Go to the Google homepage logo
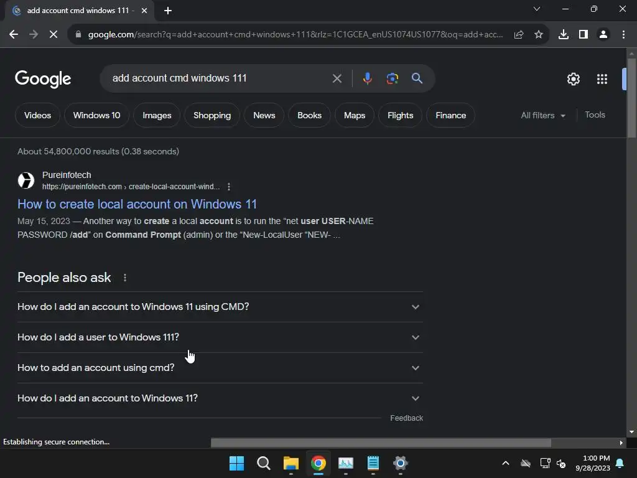Screen dimensions: 637x478 pos(43,79)
